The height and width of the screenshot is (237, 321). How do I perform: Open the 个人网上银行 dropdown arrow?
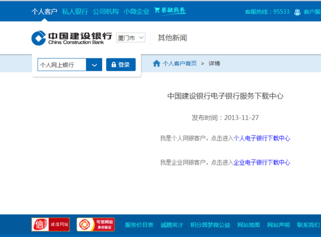(94, 65)
